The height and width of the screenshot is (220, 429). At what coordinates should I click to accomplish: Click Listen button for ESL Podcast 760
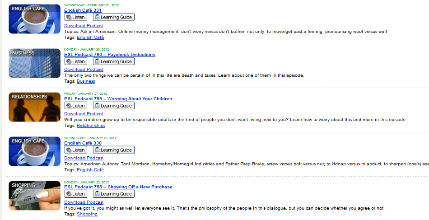coord(76,61)
